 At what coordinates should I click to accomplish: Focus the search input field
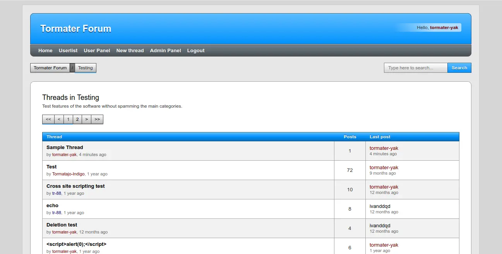click(x=416, y=68)
